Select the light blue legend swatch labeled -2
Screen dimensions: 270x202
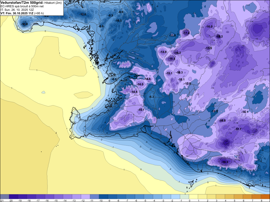pyautogui.click(x=175, y=197)
